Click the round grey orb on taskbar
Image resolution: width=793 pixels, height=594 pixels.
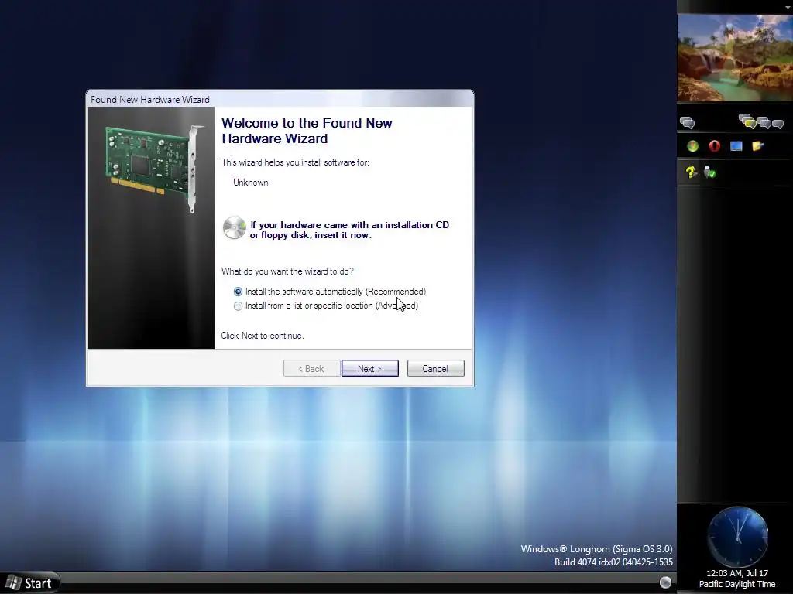(665, 582)
